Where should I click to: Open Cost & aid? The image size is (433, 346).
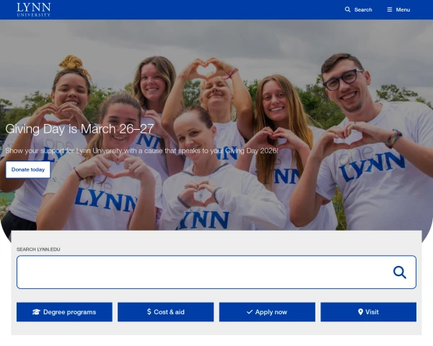166,312
